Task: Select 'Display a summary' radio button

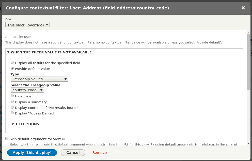Action: pyautogui.click(x=12, y=102)
